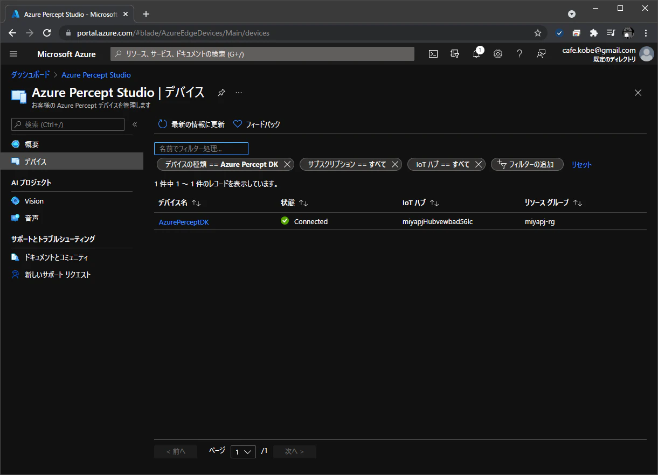
Task: Click the 次へ > next page button
Action: tap(295, 452)
